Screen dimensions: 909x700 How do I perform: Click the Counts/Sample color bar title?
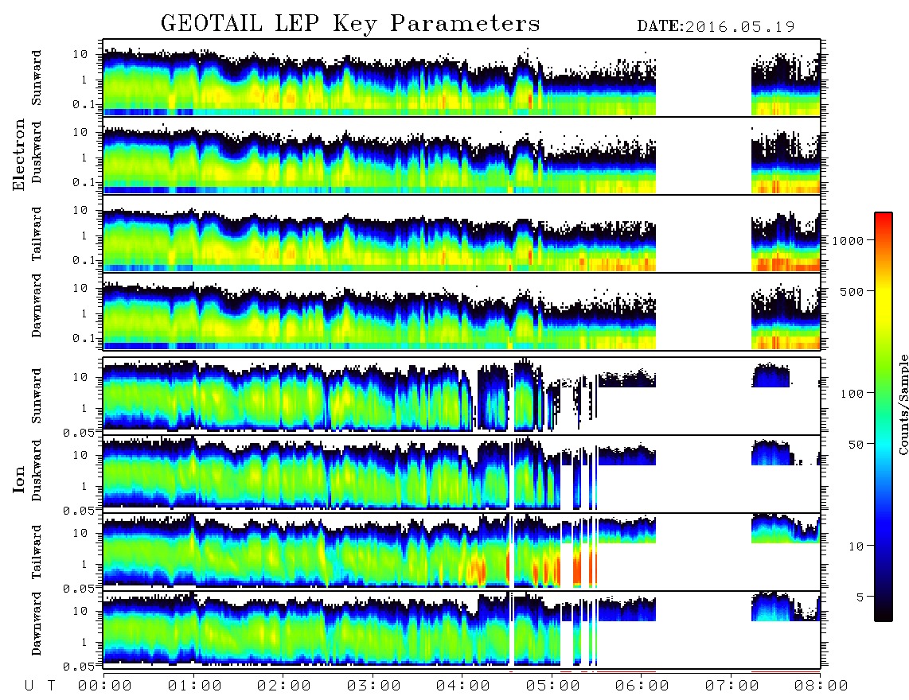pyautogui.click(x=903, y=404)
